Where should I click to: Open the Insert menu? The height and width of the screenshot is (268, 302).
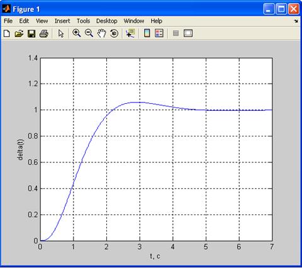pos(62,21)
